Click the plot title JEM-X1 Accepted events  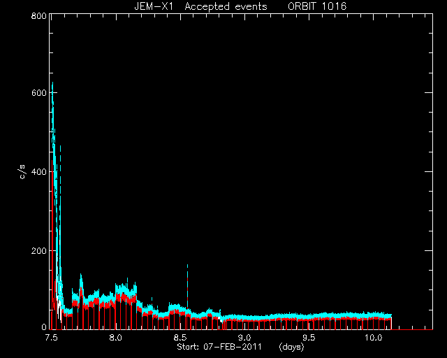200,6
